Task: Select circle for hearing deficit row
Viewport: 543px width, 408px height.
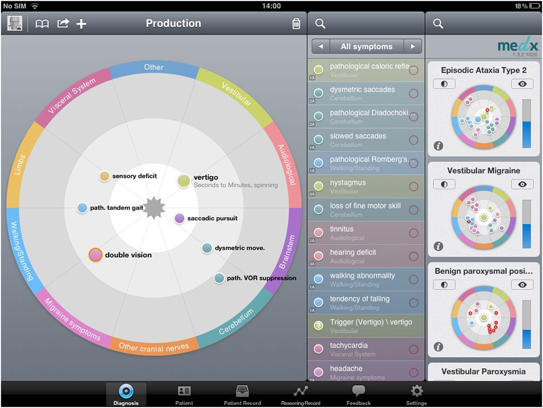Action: coord(413,256)
